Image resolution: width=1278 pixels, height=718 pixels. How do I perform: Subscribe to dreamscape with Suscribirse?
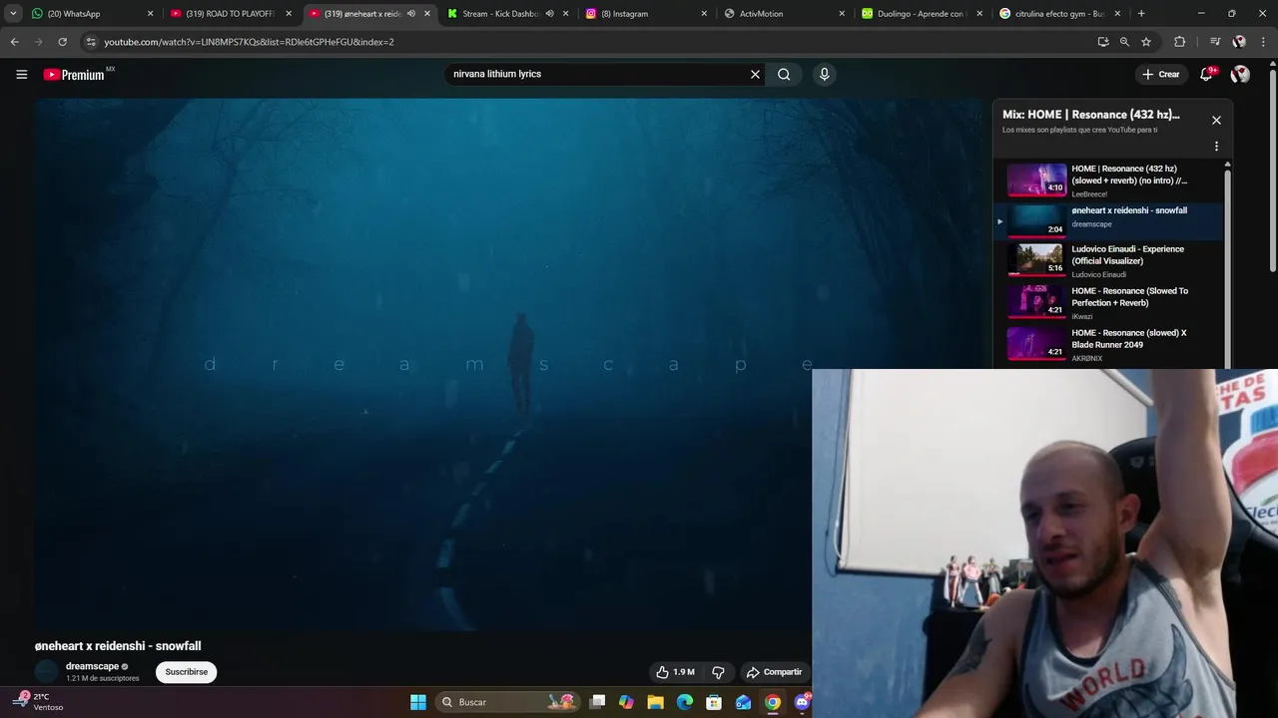[187, 672]
